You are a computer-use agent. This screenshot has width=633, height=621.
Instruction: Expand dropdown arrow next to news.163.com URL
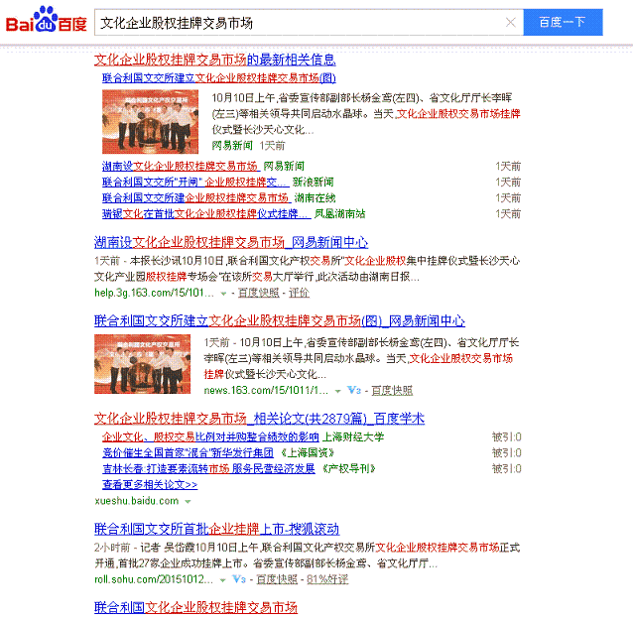tap(338, 391)
